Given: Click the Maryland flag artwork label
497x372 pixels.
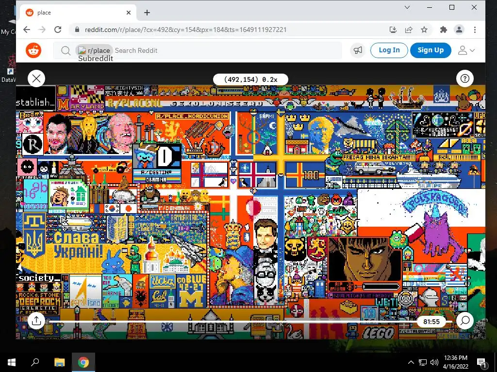Looking at the screenshot, I should coord(81,106).
